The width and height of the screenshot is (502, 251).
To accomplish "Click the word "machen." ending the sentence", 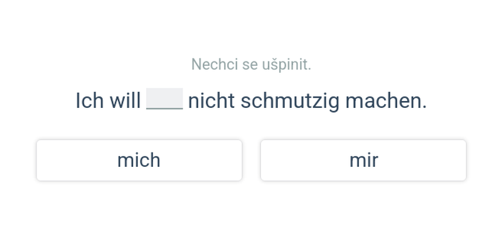I will pyautogui.click(x=386, y=100).
